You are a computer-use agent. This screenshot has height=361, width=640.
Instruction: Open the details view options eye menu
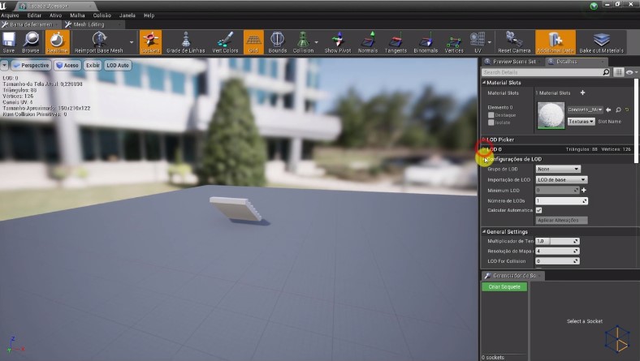point(631,72)
